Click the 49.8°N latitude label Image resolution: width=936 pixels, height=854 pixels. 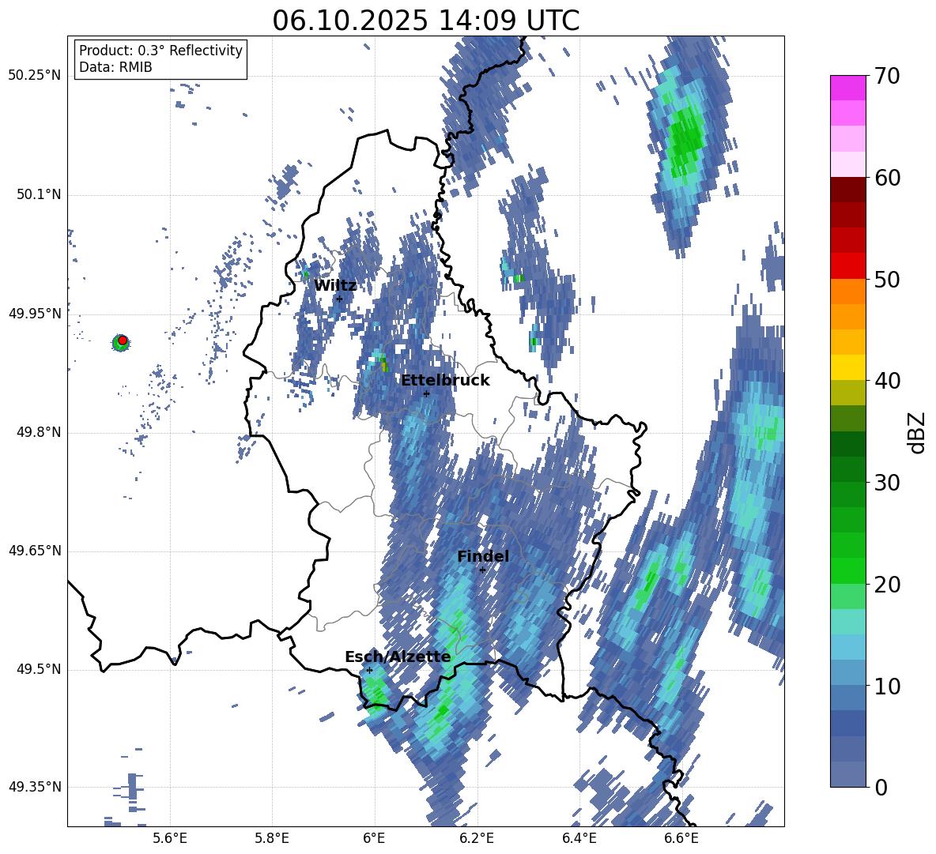click(38, 432)
